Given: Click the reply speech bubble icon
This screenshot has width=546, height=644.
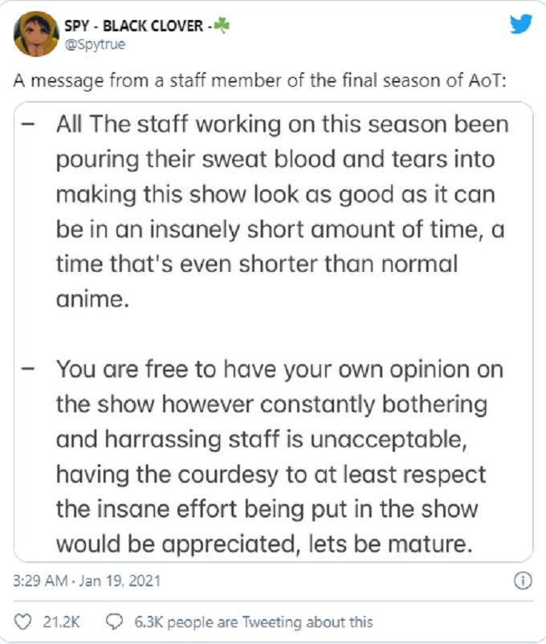Looking at the screenshot, I should 114,622.
